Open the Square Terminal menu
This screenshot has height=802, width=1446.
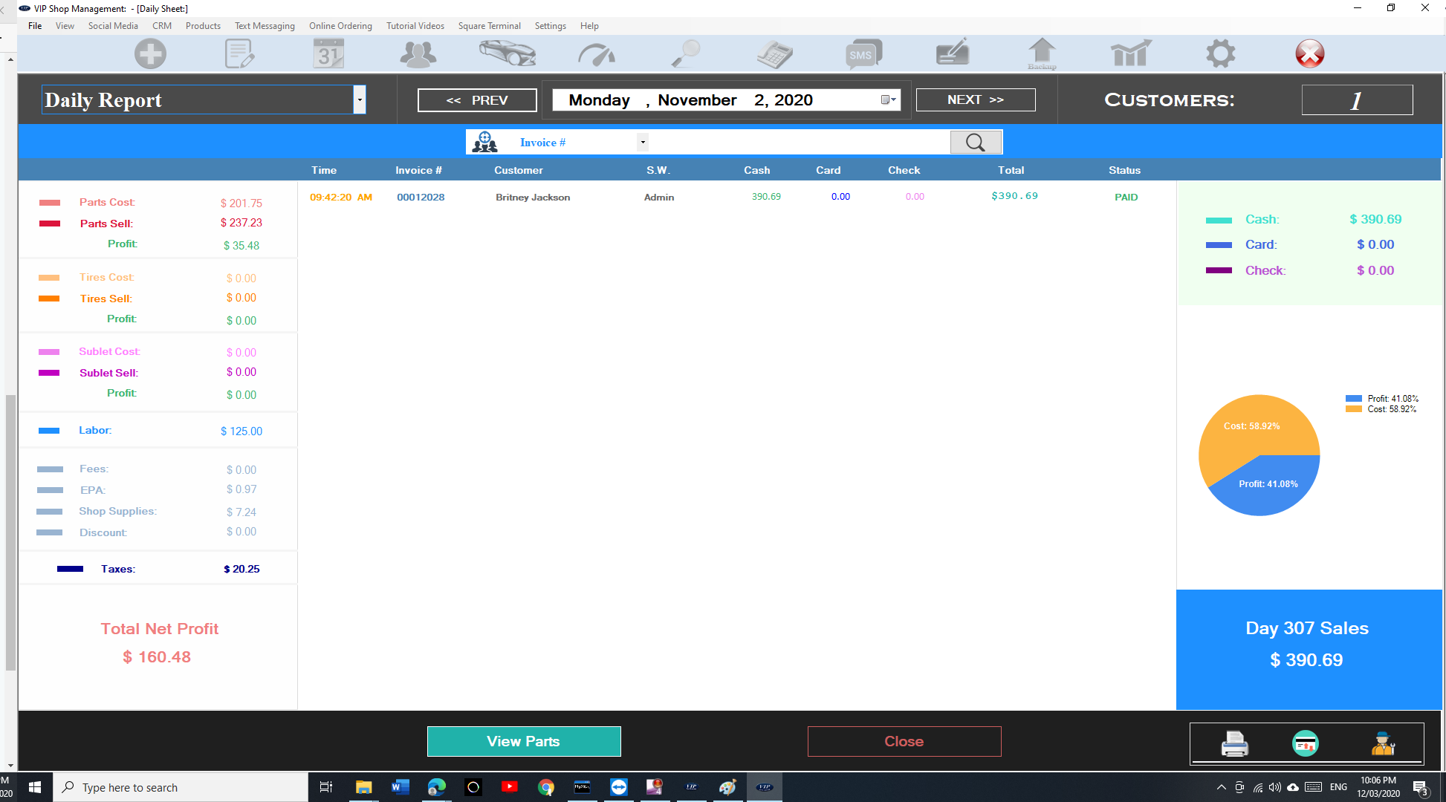coord(489,26)
